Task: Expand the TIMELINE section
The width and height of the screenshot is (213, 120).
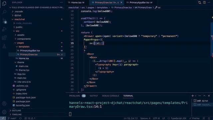Action: coord(17,114)
